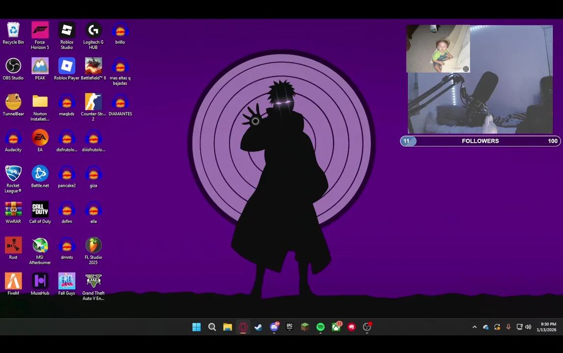Launch the Grand Theft Auto V Enhanced shortcut
Viewport: 563px width, 353px height.
(93, 286)
